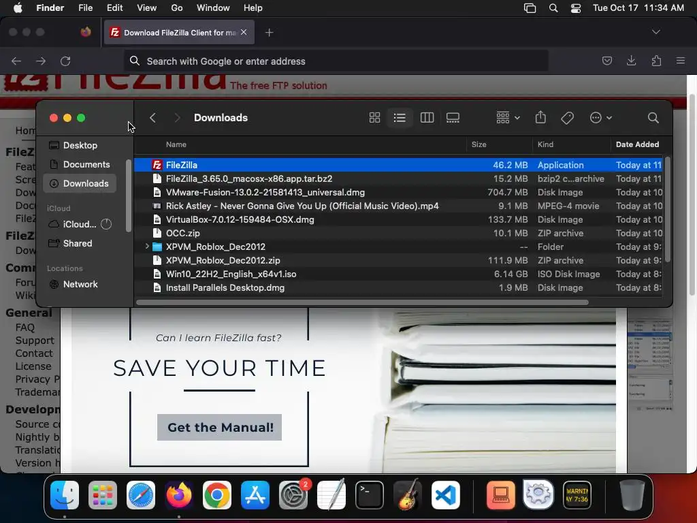Go back in Finder window
697x523 pixels.
[x=152, y=118]
